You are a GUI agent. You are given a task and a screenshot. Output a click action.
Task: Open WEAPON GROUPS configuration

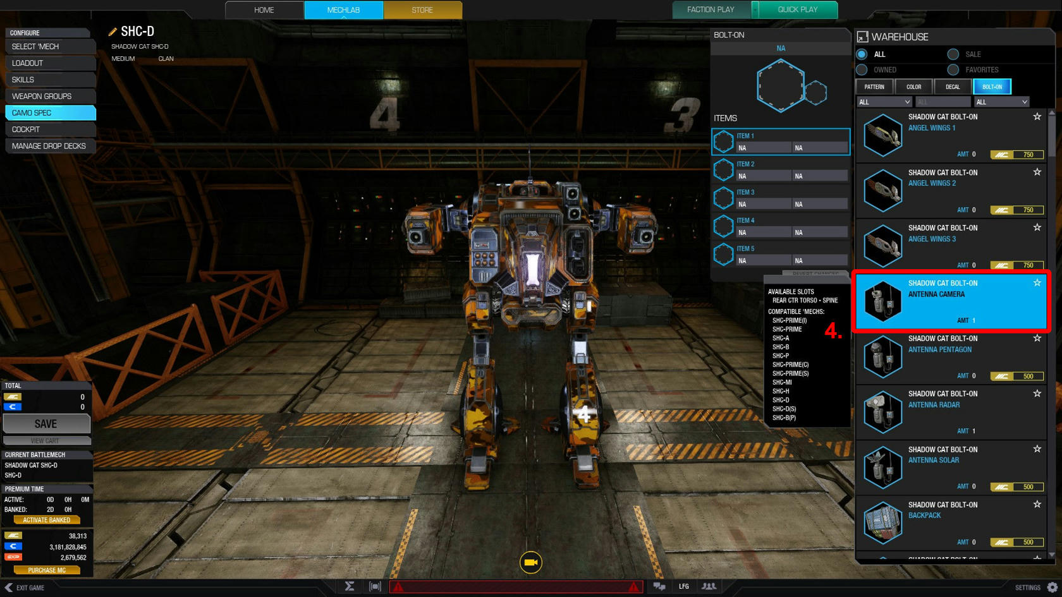[51, 96]
